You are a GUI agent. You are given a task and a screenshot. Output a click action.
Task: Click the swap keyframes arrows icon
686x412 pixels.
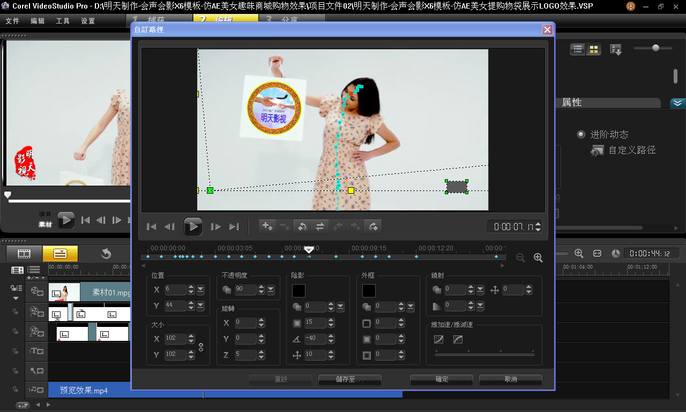click(x=320, y=226)
